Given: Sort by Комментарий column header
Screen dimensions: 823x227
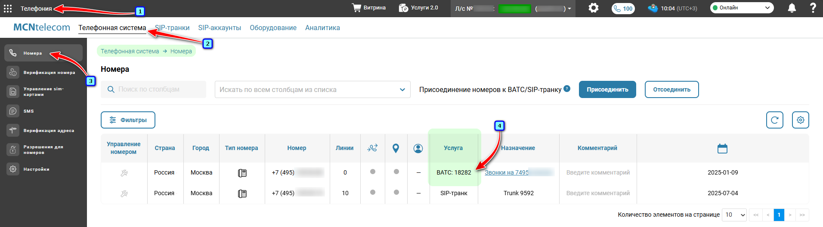Looking at the screenshot, I should 597,148.
